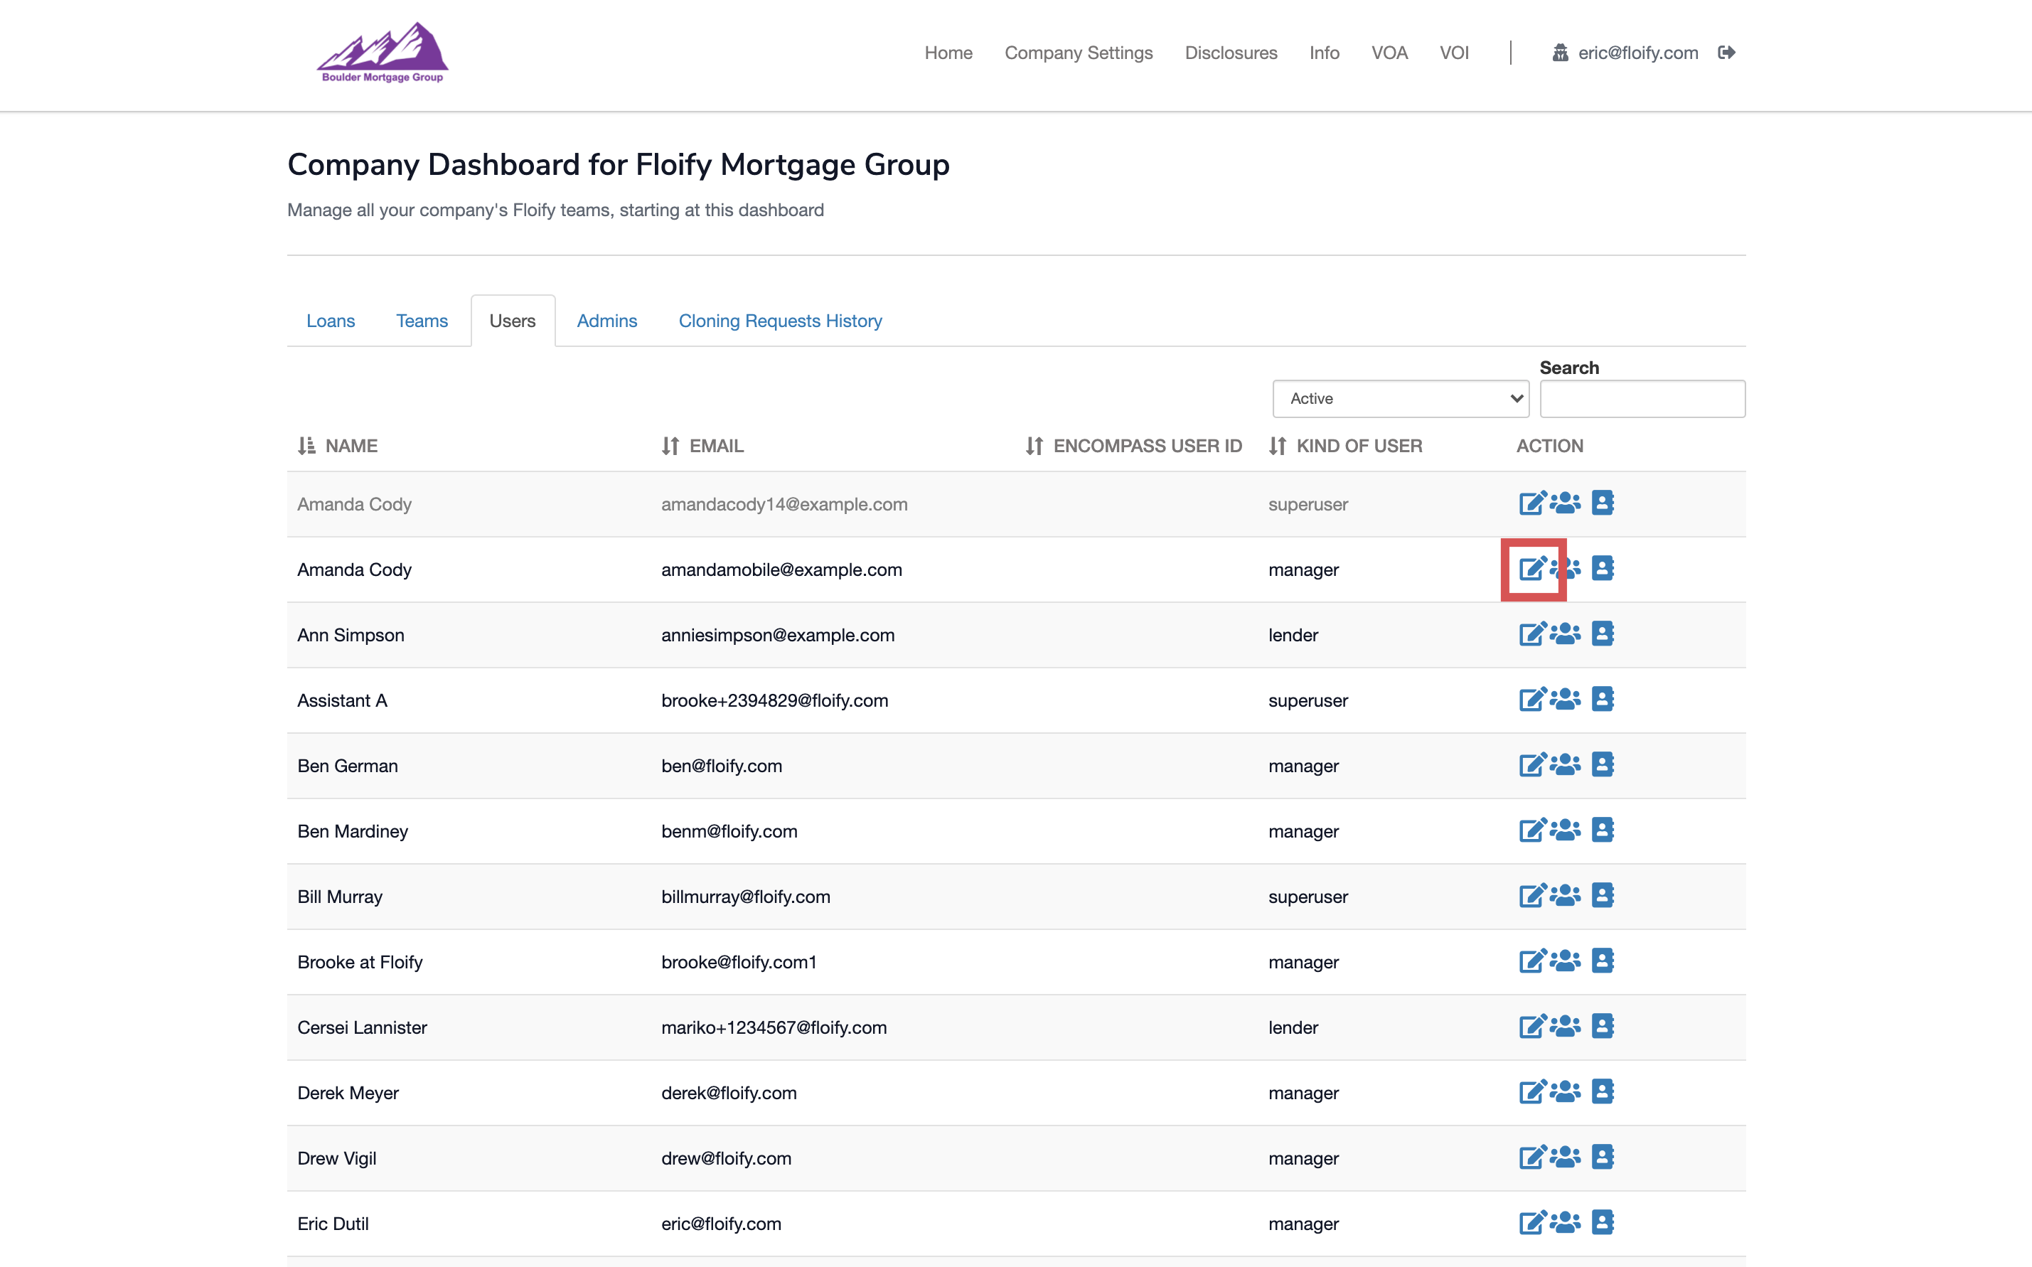The width and height of the screenshot is (2032, 1267).
Task: Open Disclosures page
Action: (1231, 53)
